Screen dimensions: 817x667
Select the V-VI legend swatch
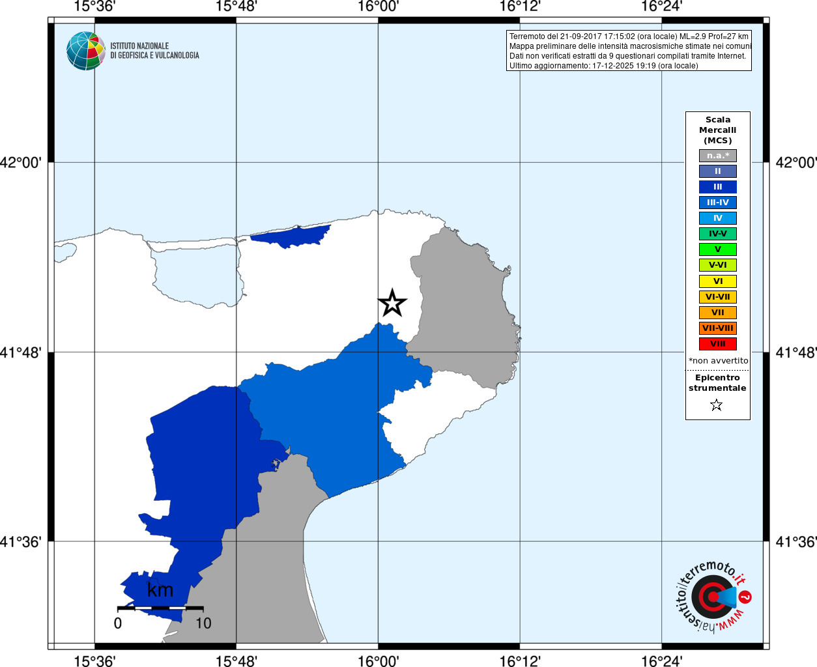(718, 265)
